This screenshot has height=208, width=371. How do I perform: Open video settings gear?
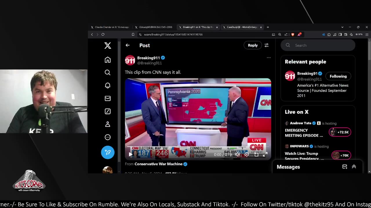tap(247, 155)
